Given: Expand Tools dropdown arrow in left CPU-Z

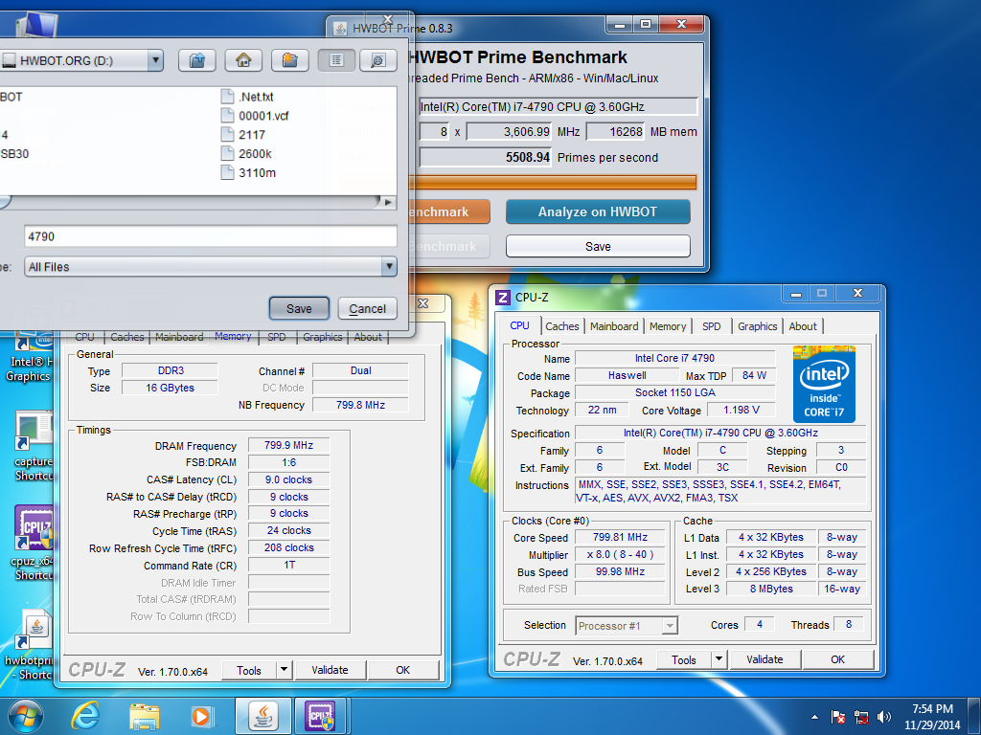Looking at the screenshot, I should point(284,670).
